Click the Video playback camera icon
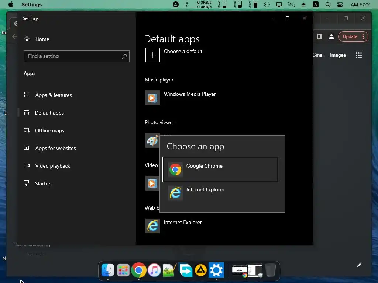 [x=27, y=165]
